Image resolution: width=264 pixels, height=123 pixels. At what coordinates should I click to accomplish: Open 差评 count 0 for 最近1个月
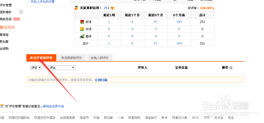click(132, 36)
